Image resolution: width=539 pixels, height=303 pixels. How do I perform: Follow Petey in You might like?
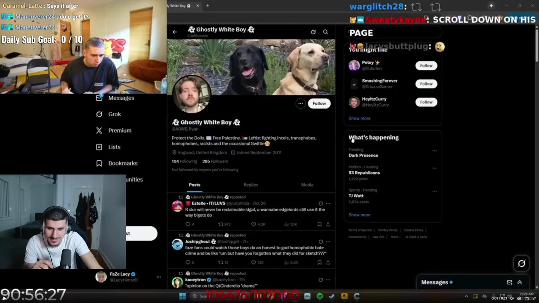click(x=426, y=66)
